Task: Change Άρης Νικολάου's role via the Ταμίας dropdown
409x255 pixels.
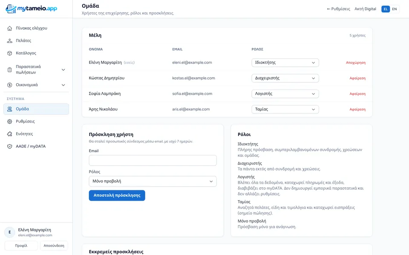Action: click(x=285, y=109)
